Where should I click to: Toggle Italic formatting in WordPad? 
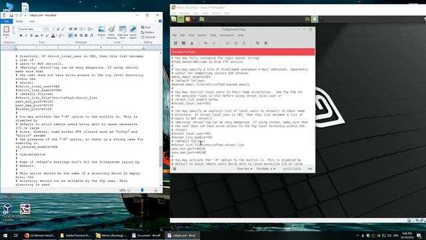(26, 35)
